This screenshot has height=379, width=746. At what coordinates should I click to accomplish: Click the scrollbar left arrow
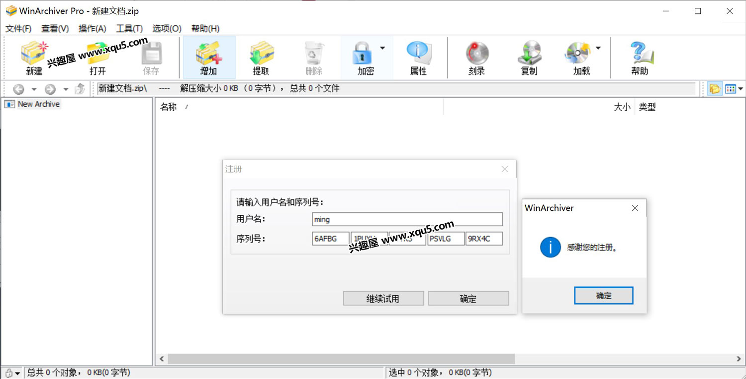point(162,359)
